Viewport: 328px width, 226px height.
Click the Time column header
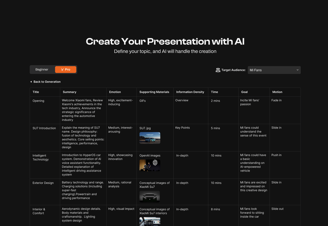click(214, 92)
